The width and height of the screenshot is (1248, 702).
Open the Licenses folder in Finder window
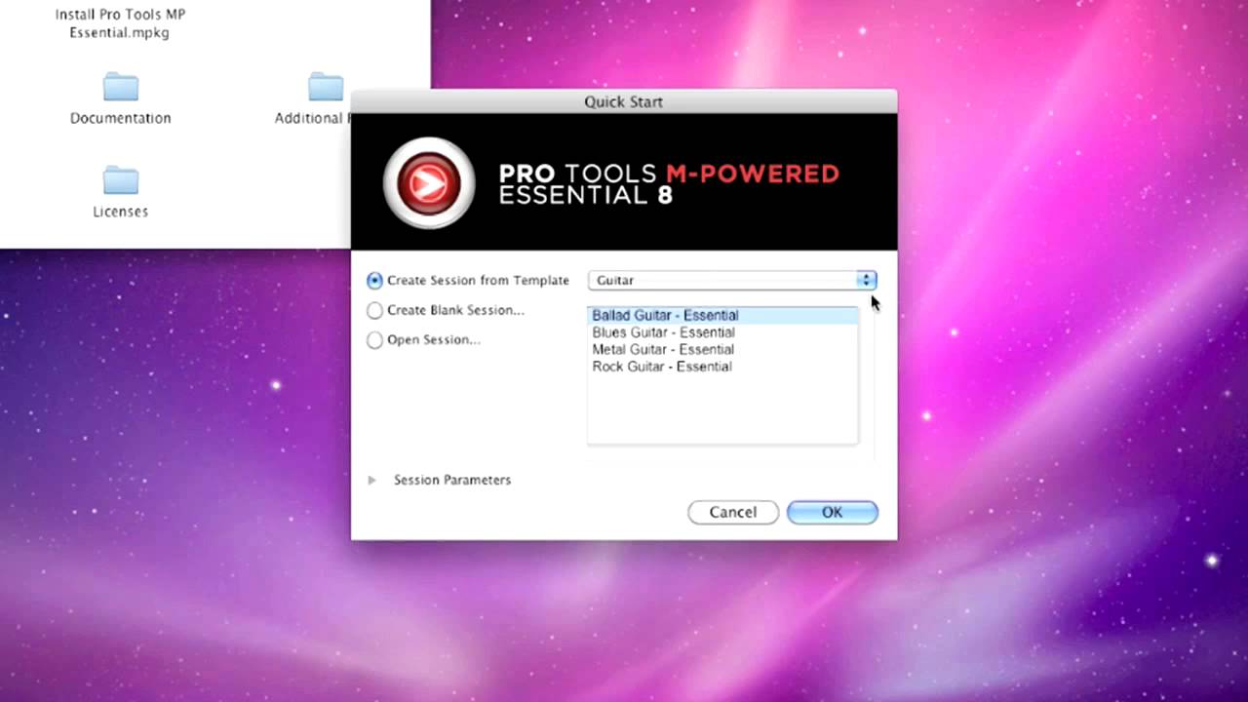[121, 192]
